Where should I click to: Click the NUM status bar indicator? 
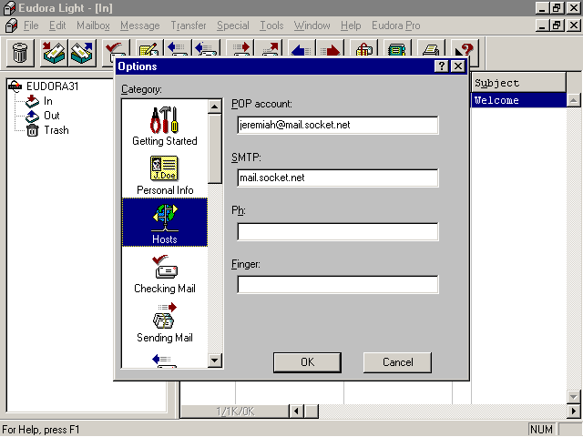541,429
